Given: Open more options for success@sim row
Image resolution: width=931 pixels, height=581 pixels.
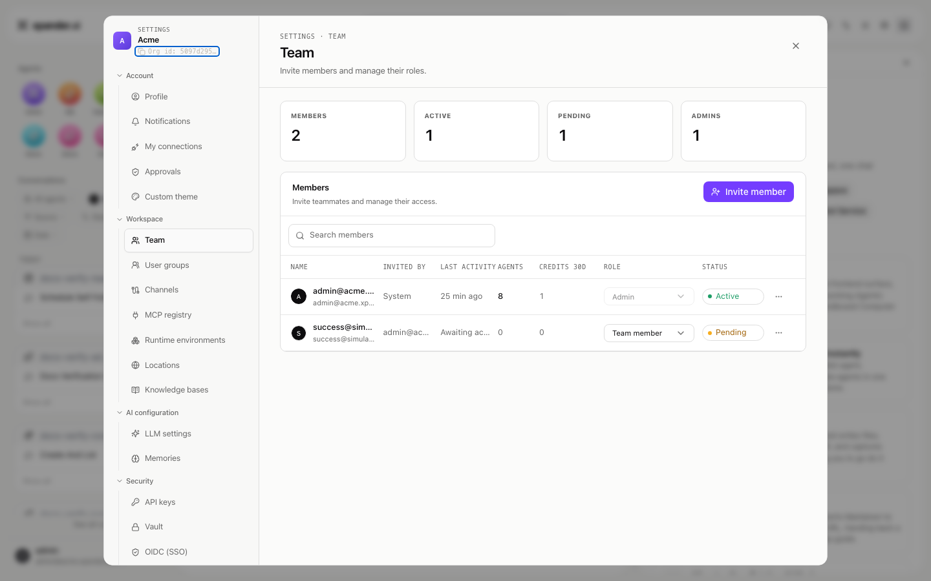Looking at the screenshot, I should (x=778, y=332).
